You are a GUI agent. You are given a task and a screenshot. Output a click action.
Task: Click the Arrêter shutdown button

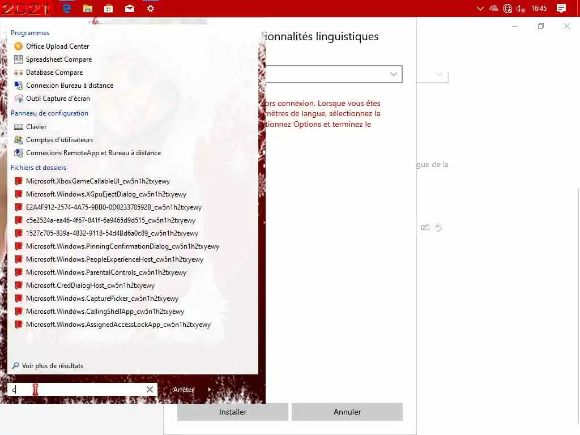184,390
